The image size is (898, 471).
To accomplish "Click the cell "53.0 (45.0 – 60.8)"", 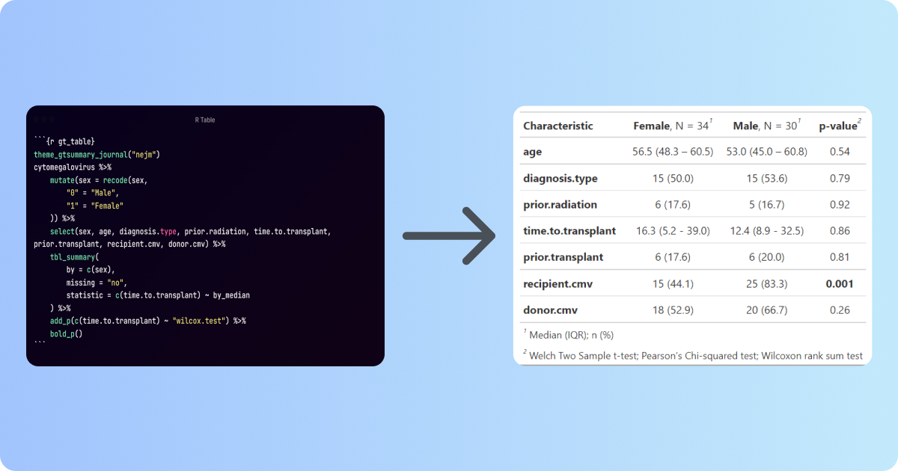I will tap(767, 152).
